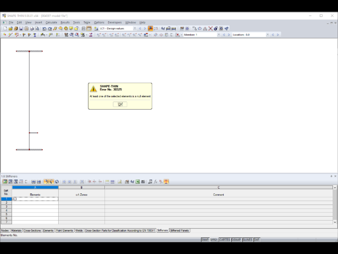Close the 1.8 Stiffeners table panel
Image resolution: width=338 pixels, height=254 pixels.
coord(335,176)
